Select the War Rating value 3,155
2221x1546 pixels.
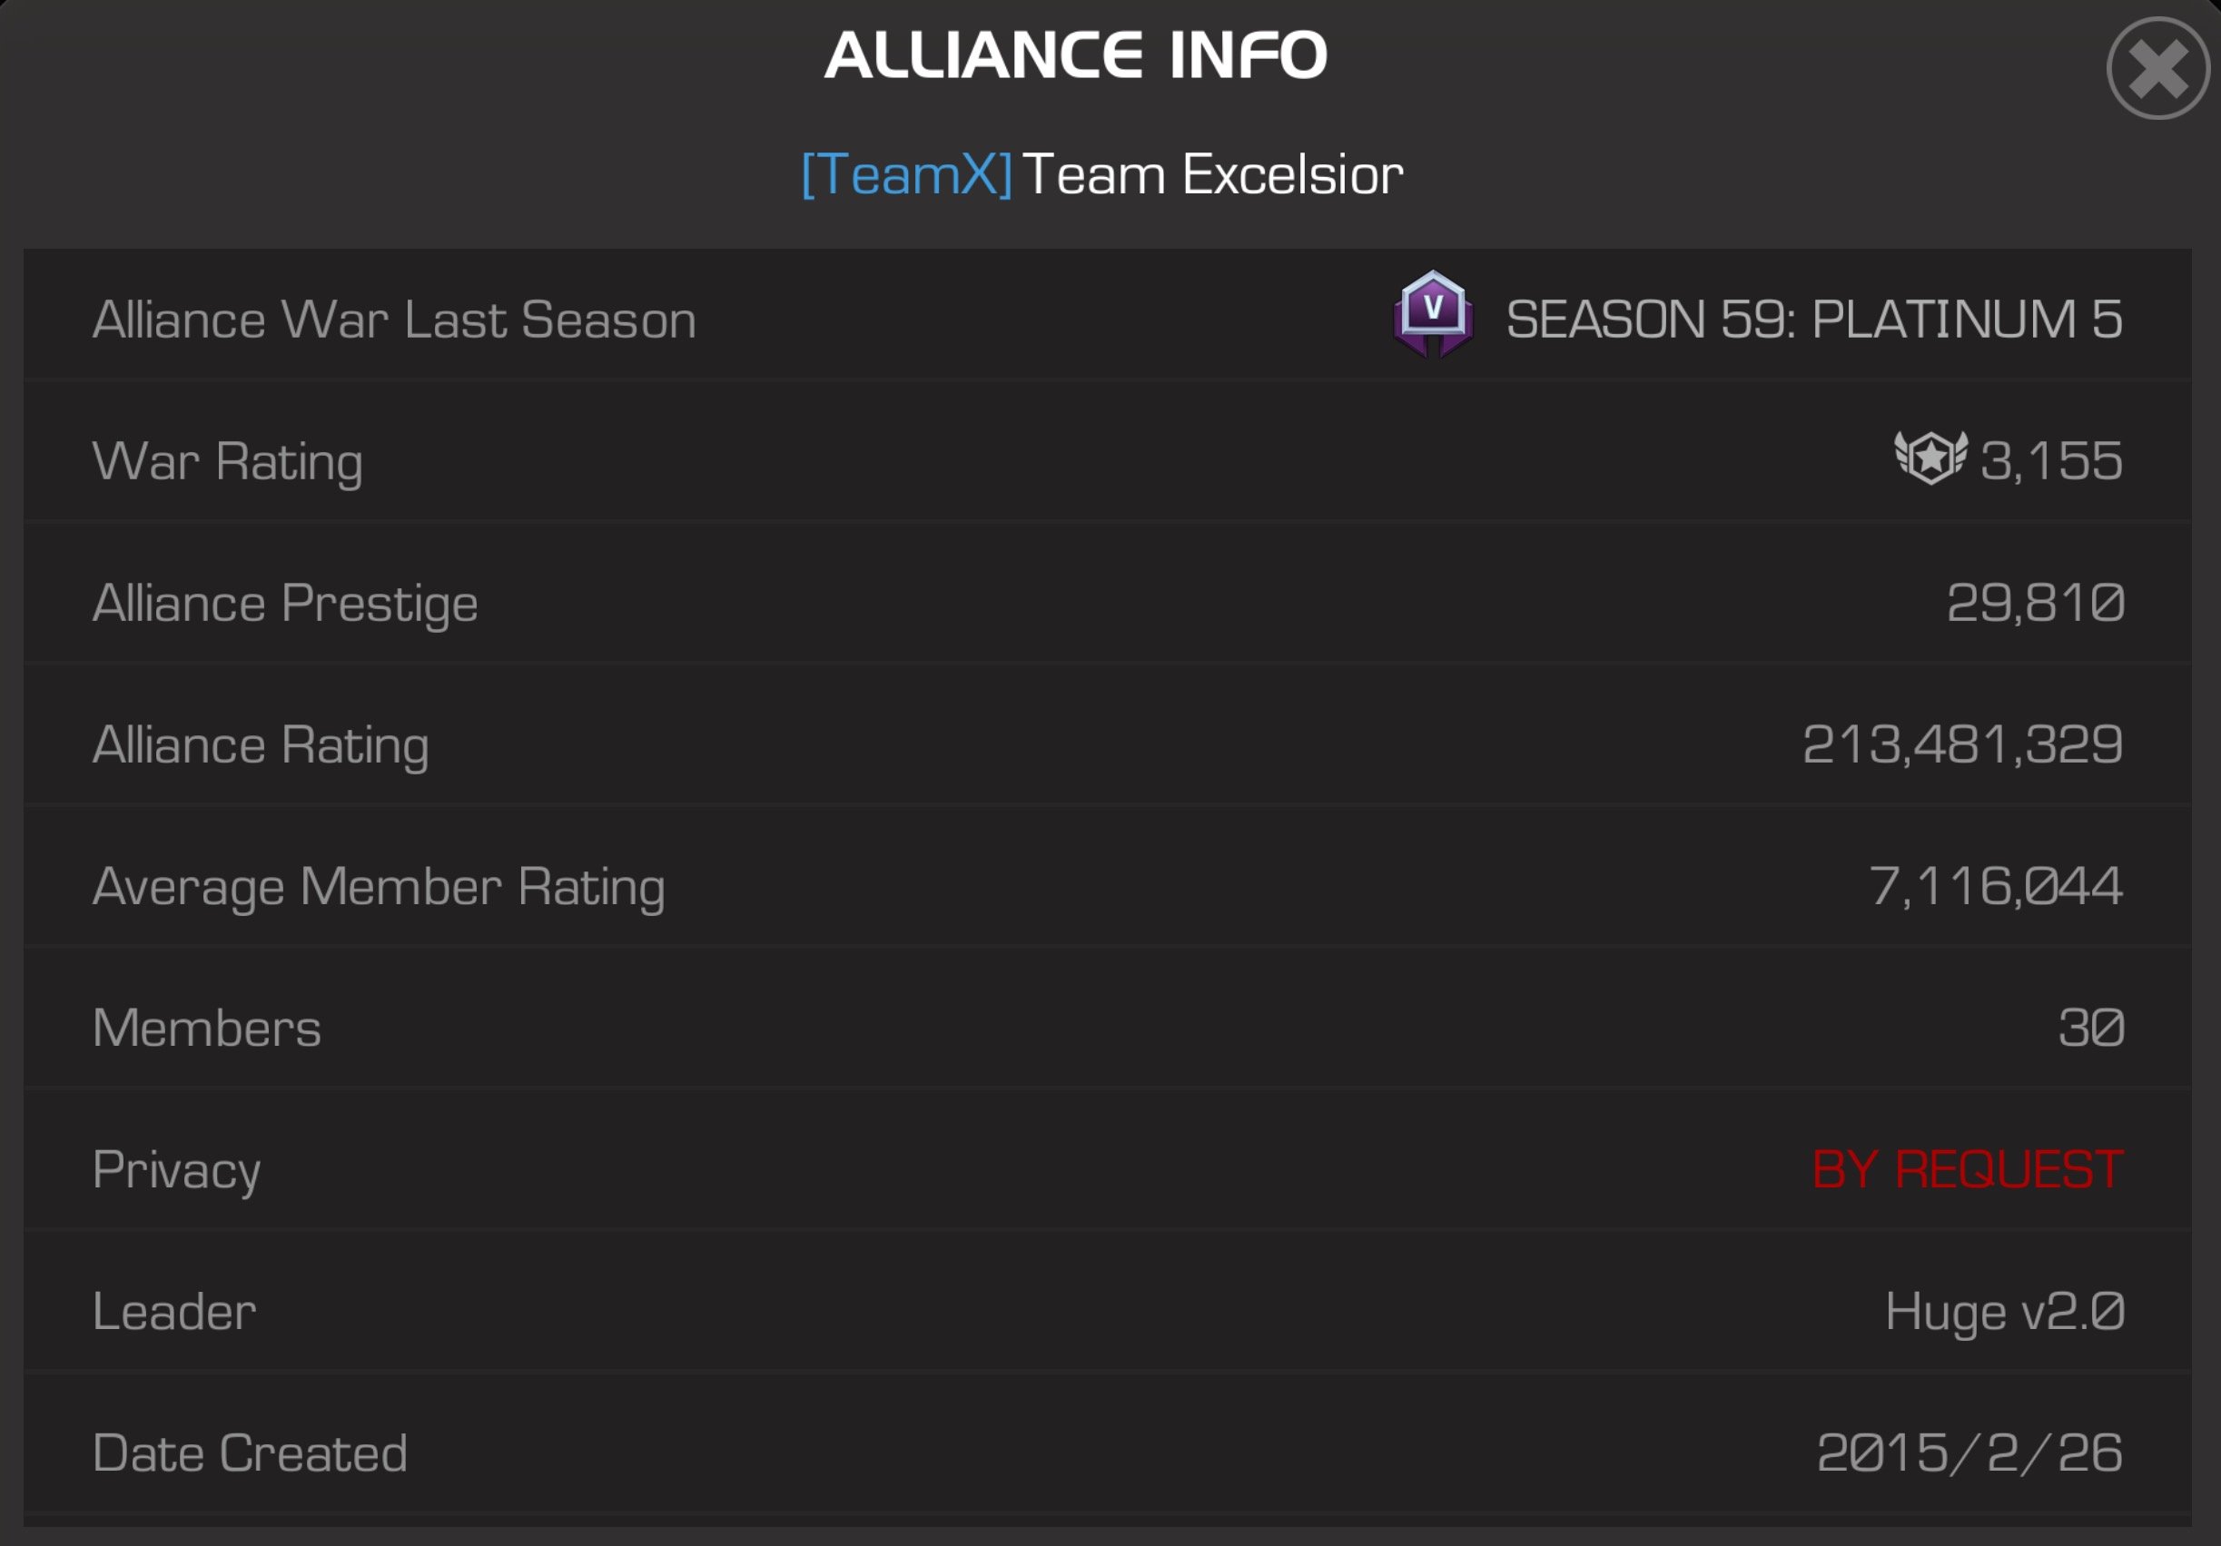point(2051,461)
